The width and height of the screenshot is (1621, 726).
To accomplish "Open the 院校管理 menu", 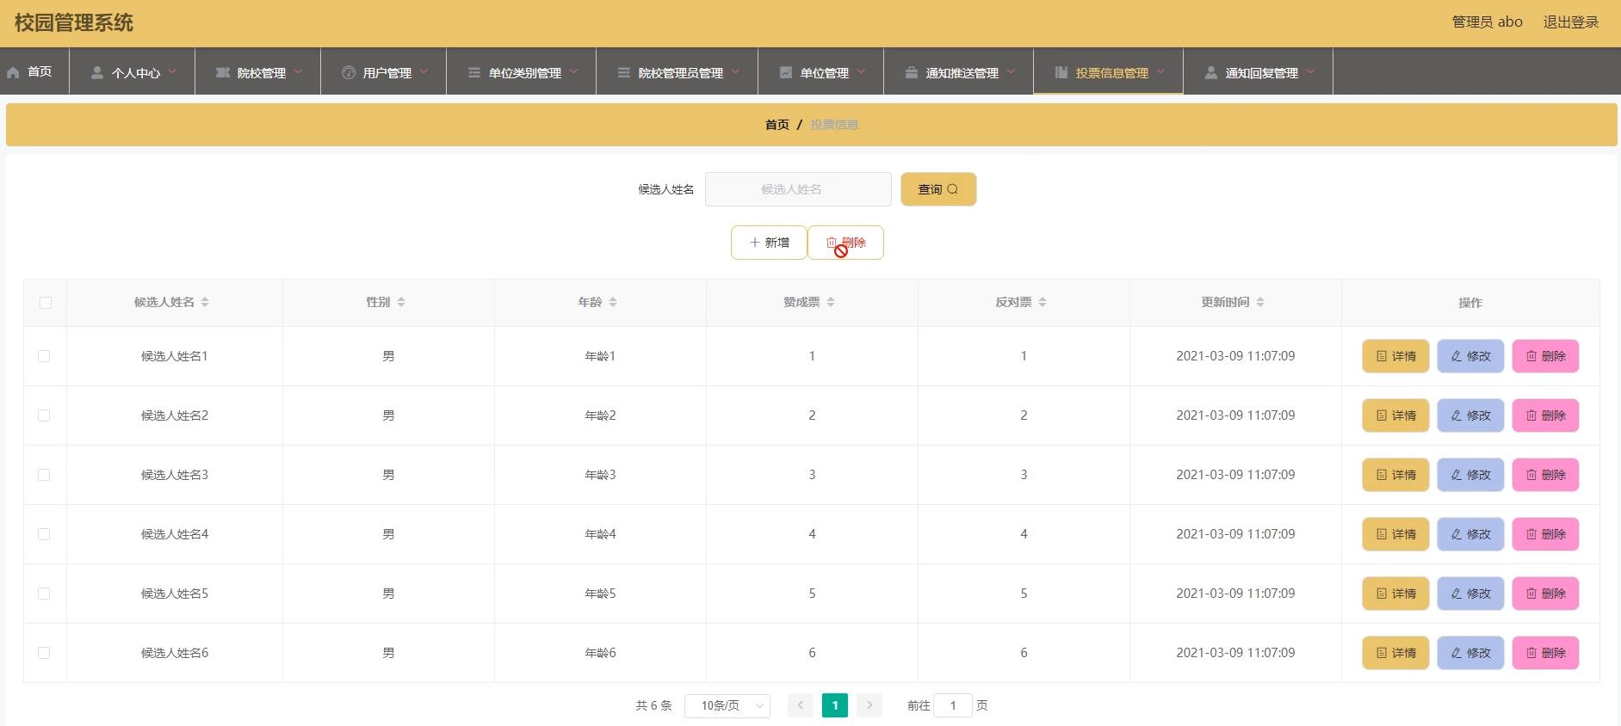I will pos(258,71).
